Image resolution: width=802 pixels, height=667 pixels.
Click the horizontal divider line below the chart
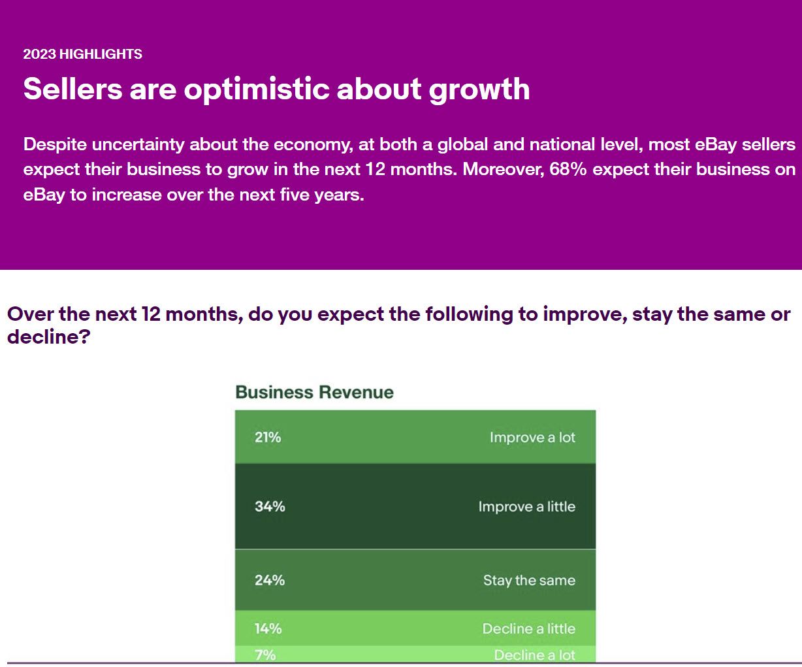click(x=401, y=663)
